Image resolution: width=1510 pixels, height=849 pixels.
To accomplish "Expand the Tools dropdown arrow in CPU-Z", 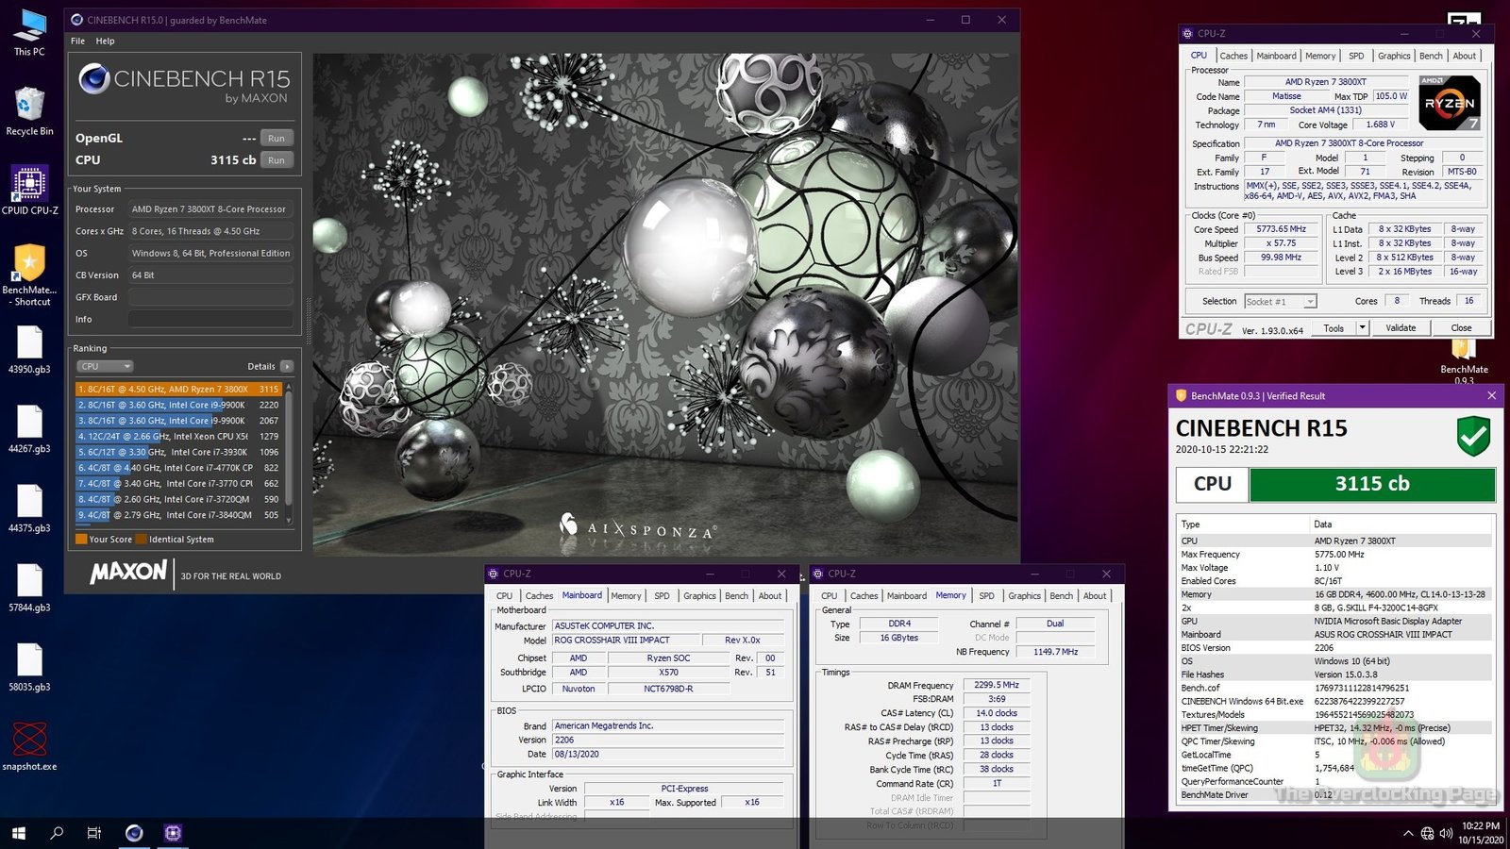I will [x=1362, y=327].
